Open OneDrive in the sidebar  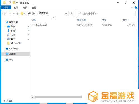coord(14,49)
